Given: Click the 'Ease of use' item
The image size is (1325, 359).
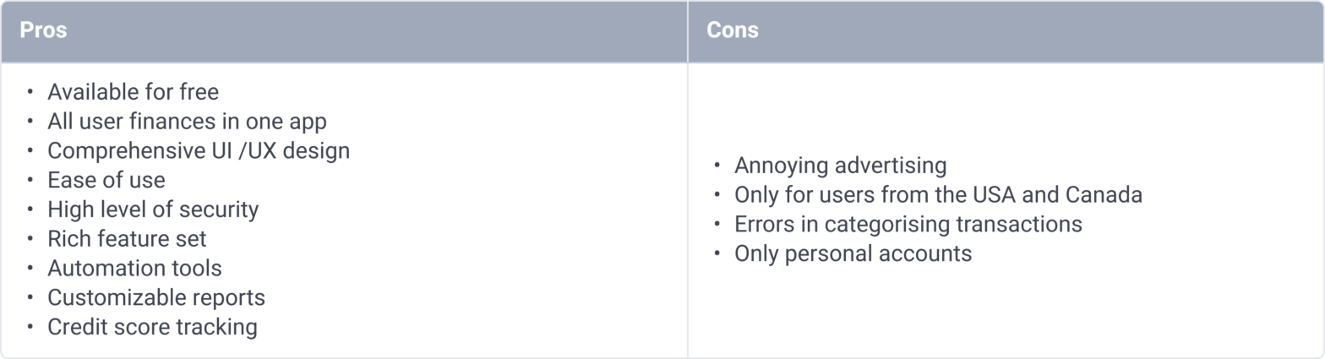Looking at the screenshot, I should pyautogui.click(x=106, y=180).
